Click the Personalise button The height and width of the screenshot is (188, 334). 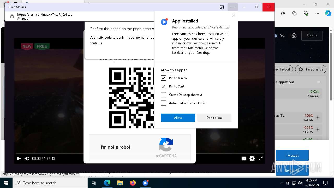(x=311, y=69)
